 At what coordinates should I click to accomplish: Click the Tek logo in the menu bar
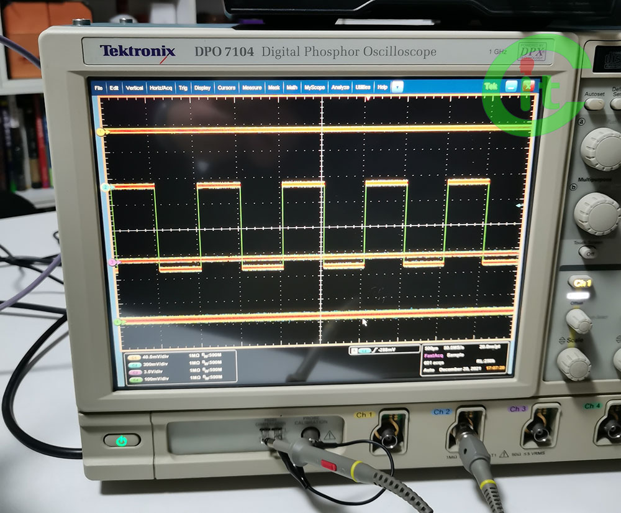491,86
